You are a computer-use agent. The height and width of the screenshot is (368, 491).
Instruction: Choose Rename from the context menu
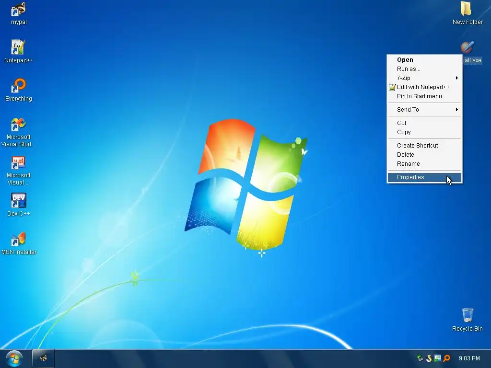coord(424,164)
